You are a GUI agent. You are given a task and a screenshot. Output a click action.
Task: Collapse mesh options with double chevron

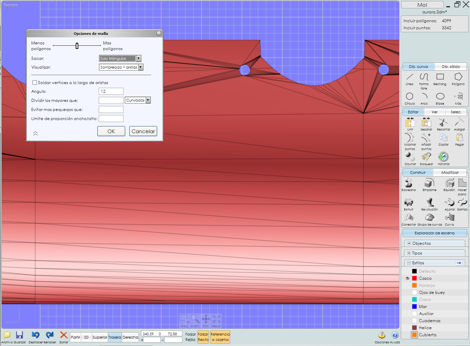point(36,133)
